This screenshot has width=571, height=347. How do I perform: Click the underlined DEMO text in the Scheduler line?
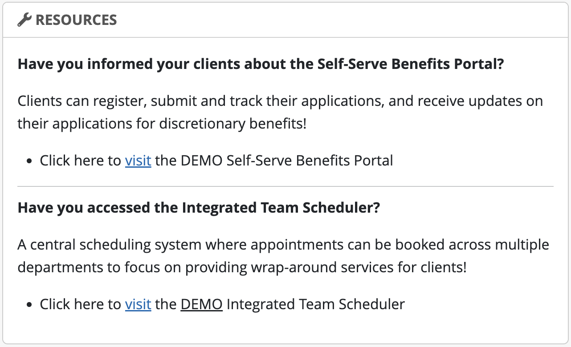201,304
